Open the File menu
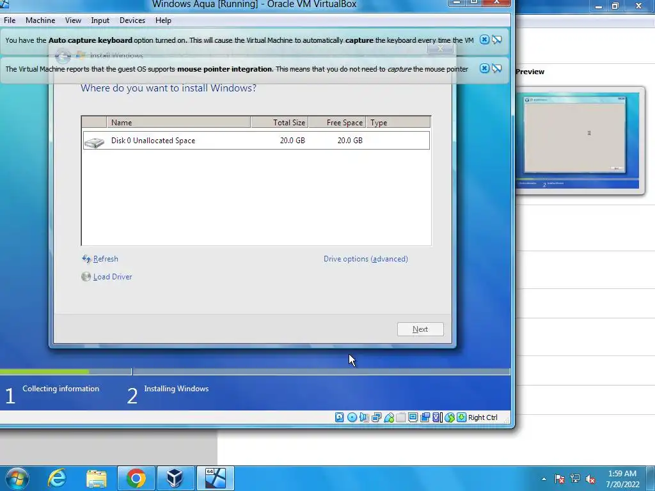655x491 pixels. coord(10,20)
